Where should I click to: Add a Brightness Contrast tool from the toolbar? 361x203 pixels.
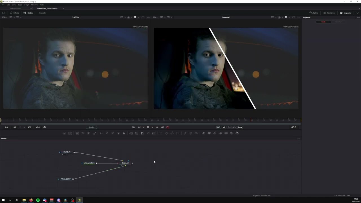tap(118, 133)
